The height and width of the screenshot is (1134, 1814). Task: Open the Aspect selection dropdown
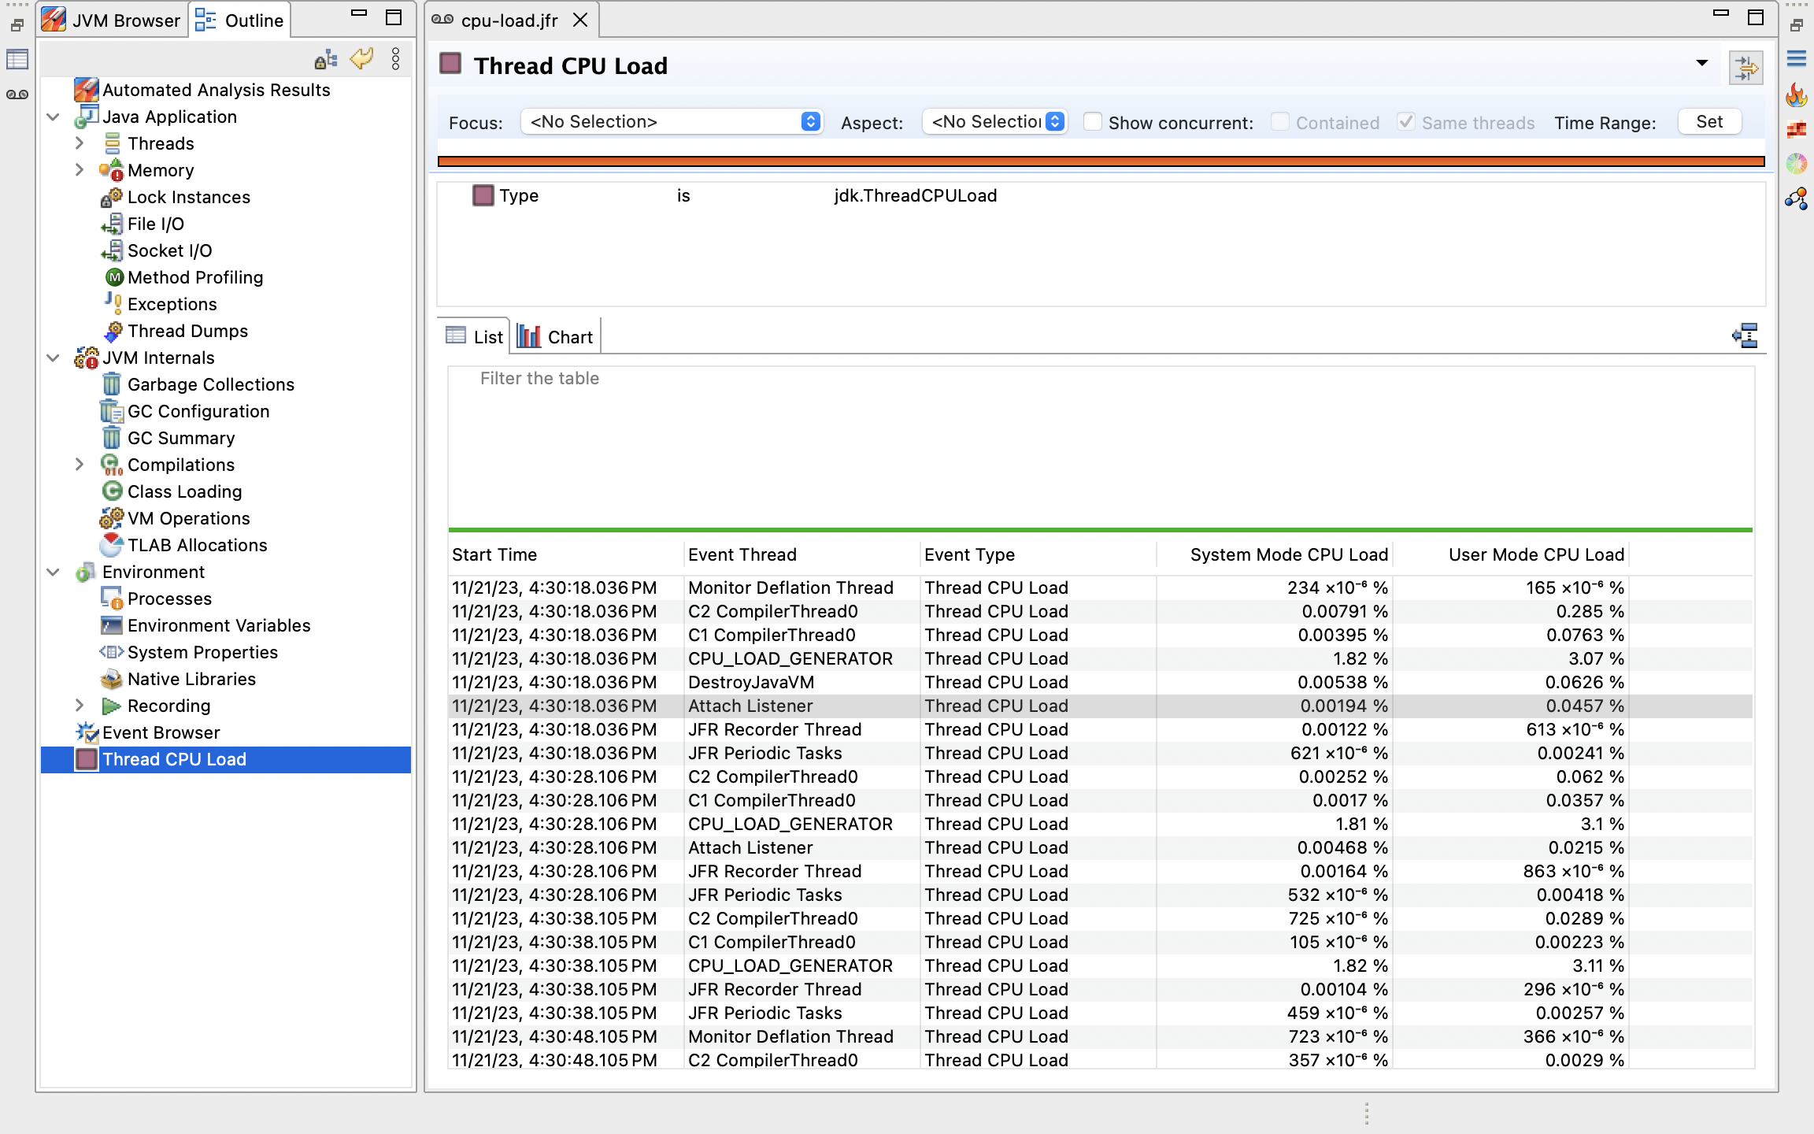995,122
